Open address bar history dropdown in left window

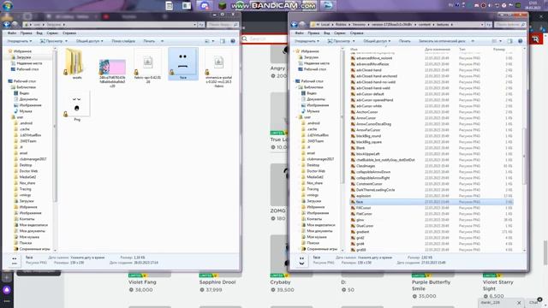pos(195,25)
